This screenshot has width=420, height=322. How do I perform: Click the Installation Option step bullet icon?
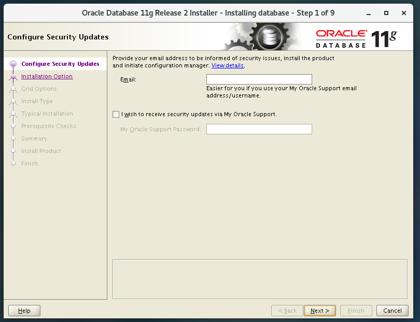click(13, 77)
